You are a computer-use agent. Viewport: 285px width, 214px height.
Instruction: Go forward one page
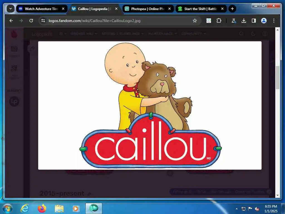[x=21, y=21]
